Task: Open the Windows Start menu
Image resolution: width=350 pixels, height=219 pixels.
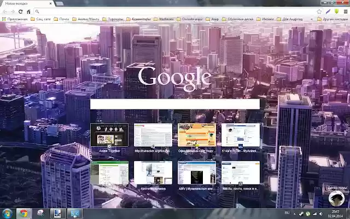Action: pos(7,214)
